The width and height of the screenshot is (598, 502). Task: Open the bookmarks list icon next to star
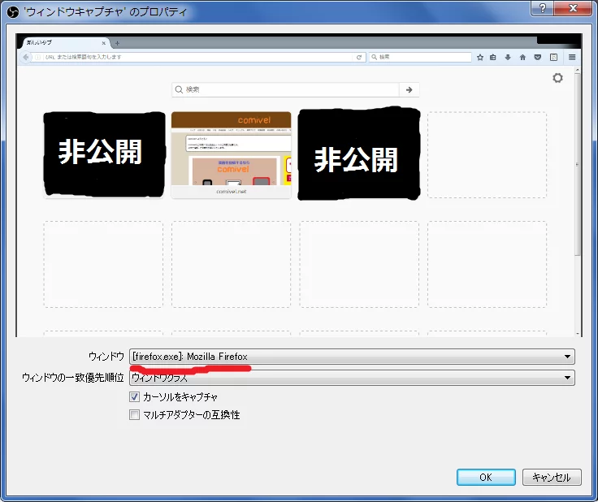pos(493,57)
